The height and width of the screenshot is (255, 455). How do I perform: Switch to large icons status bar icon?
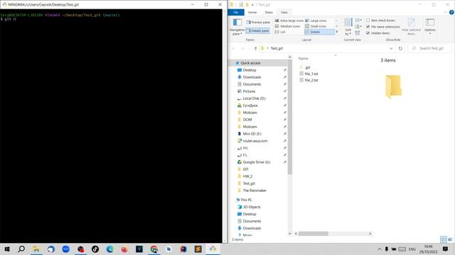450,239
